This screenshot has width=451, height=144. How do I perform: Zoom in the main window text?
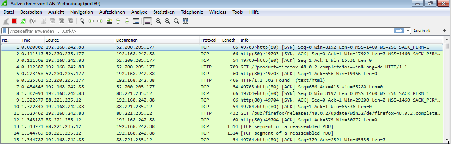tap(159, 21)
